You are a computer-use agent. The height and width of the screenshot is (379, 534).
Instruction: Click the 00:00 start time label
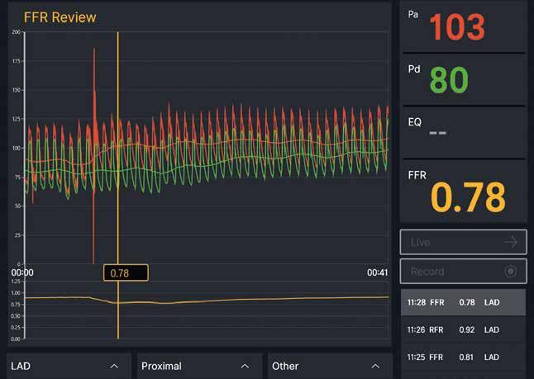point(22,272)
